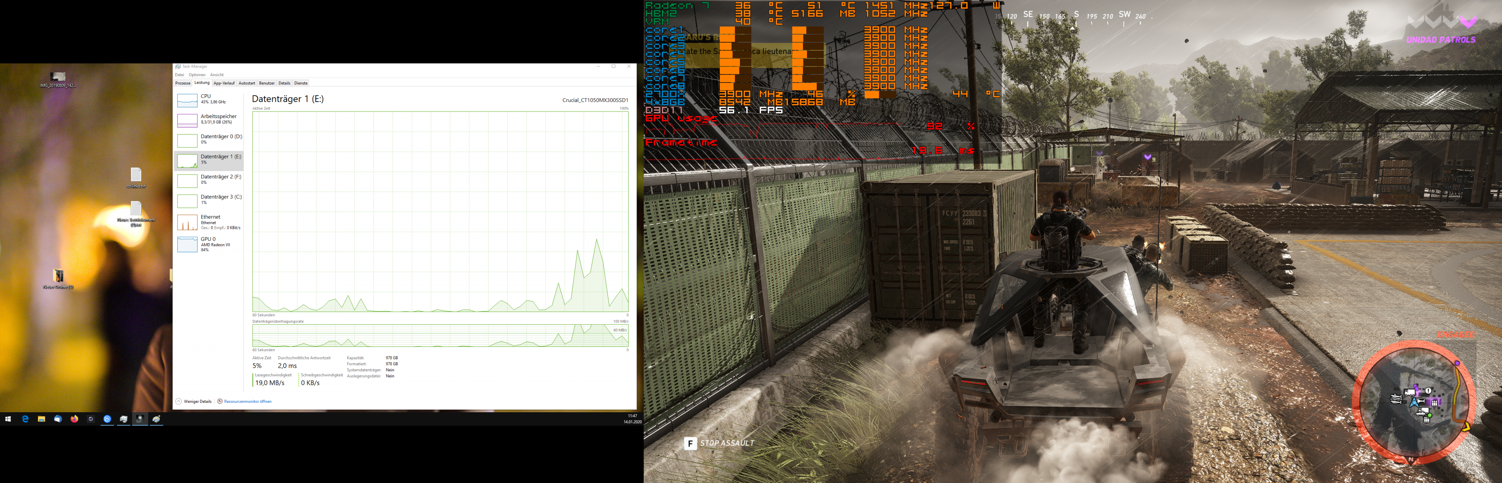Open the Ansicht dropdown menu
Image resolution: width=1502 pixels, height=483 pixels.
coord(216,75)
